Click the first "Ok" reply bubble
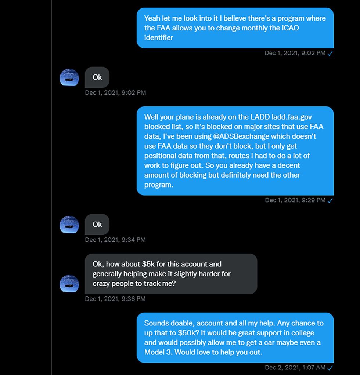Screen dimensions: 360x375 point(97,77)
